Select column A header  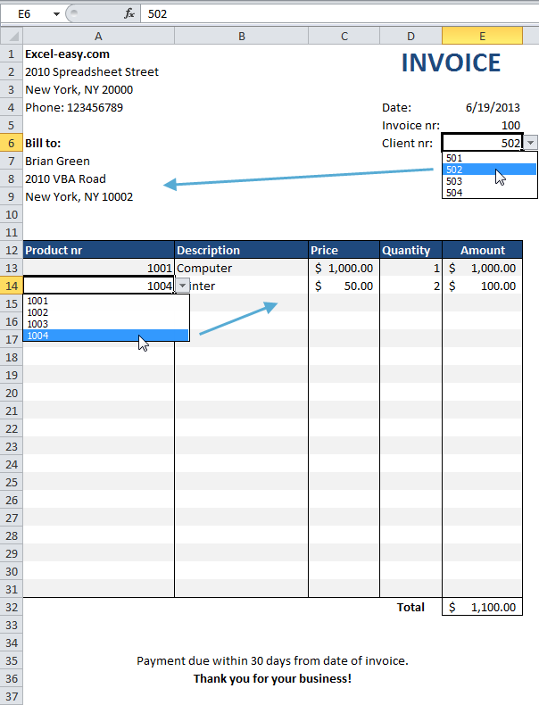pyautogui.click(x=98, y=36)
